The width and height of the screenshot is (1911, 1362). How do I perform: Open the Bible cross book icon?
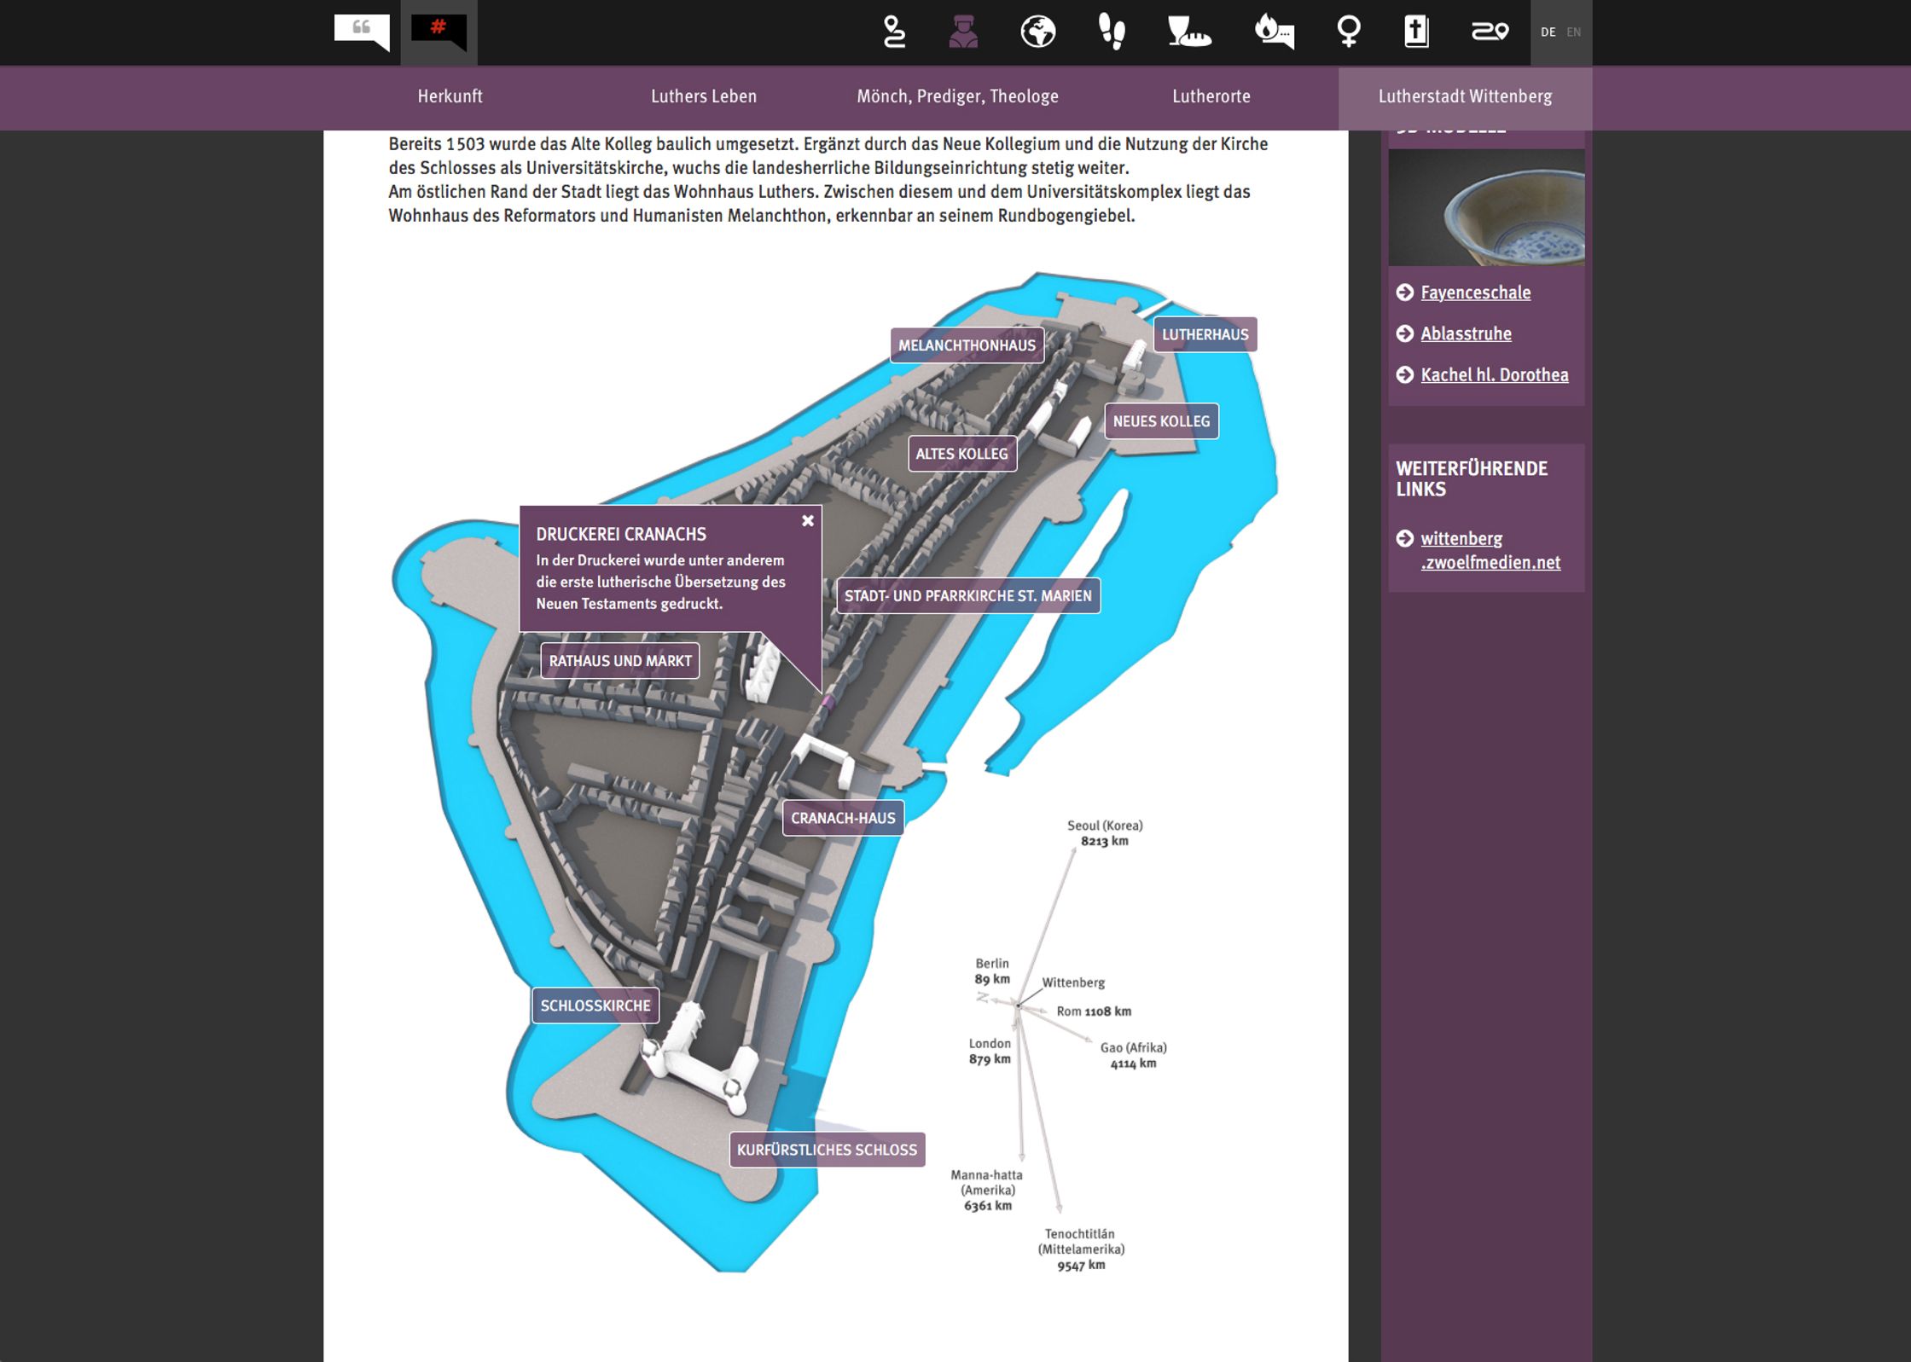(1416, 32)
